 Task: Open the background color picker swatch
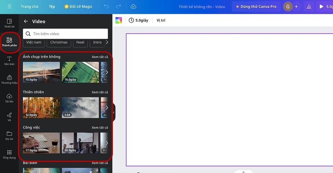click(x=119, y=20)
